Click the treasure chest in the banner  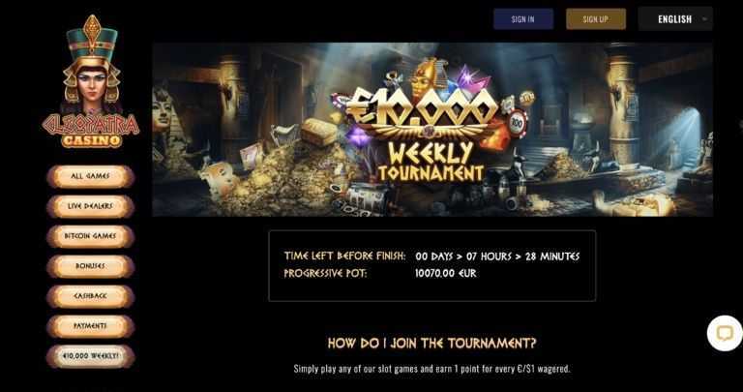(x=318, y=132)
